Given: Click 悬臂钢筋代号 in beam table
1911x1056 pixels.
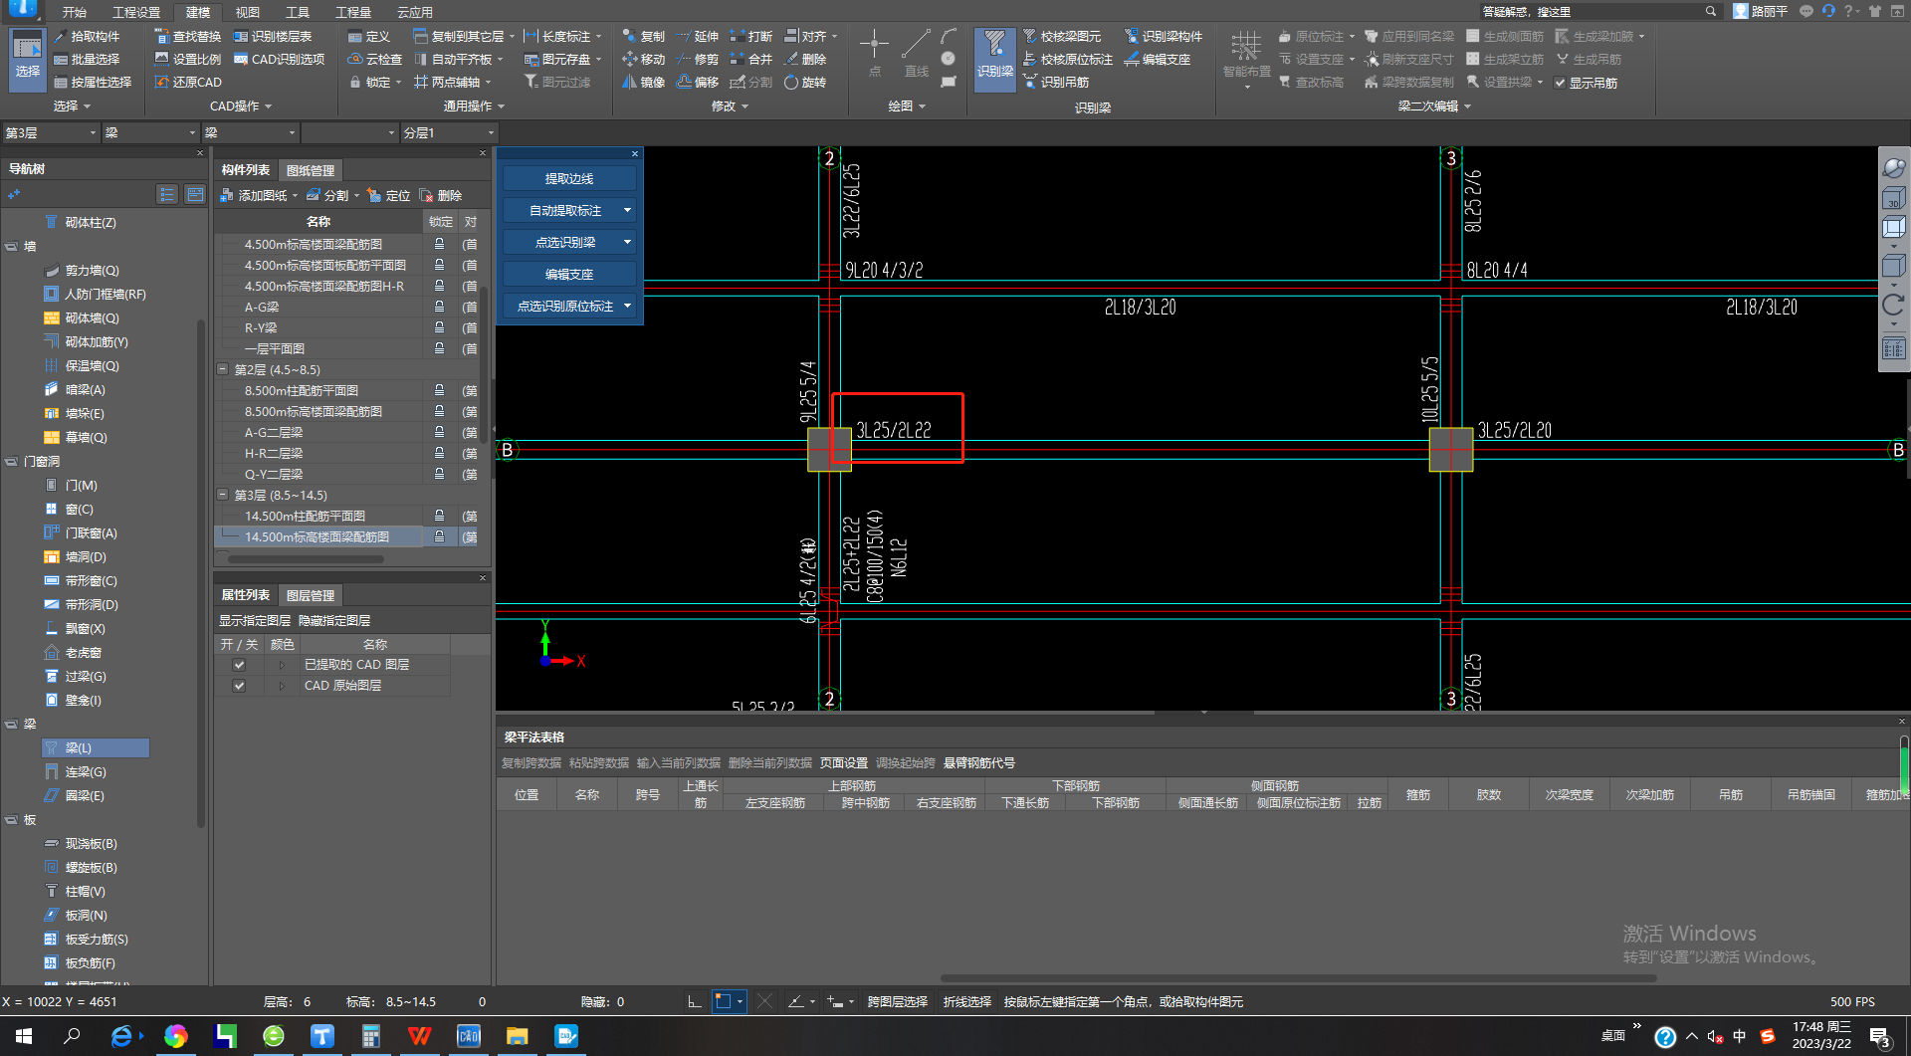Looking at the screenshot, I should coord(979,763).
